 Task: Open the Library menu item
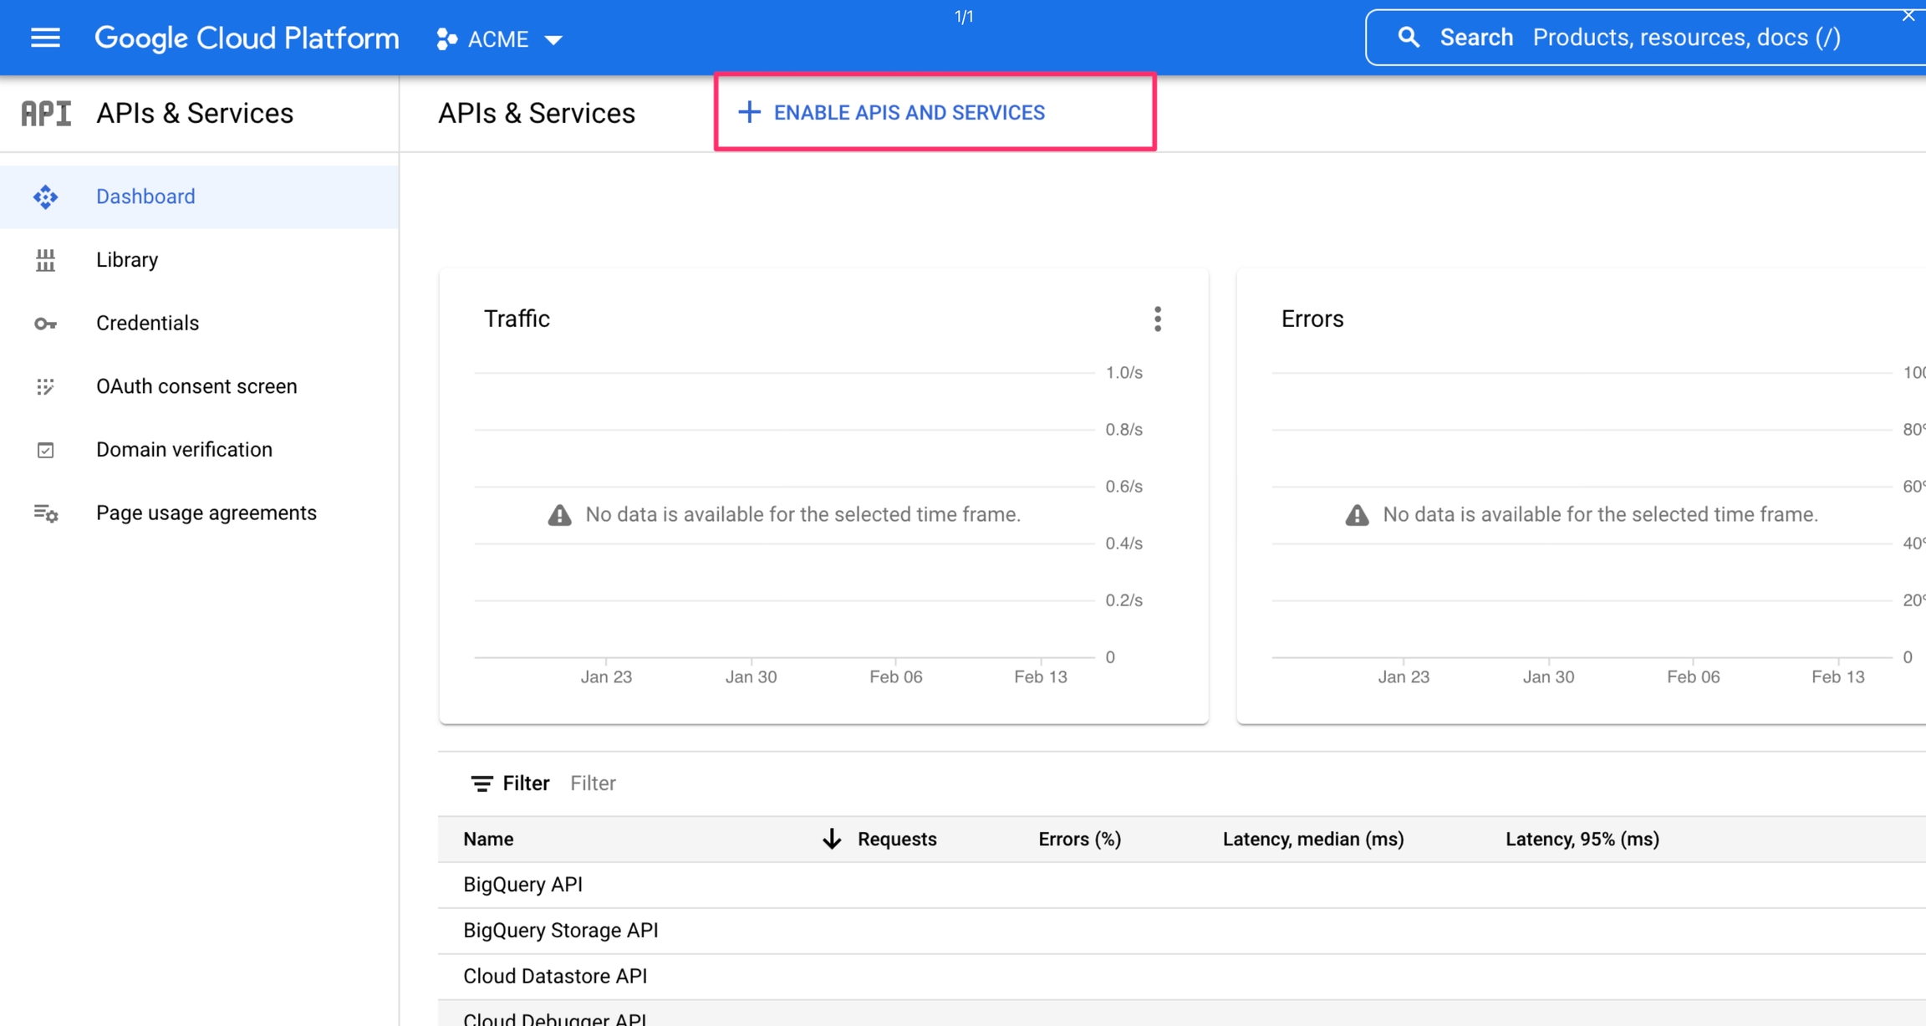click(x=127, y=260)
